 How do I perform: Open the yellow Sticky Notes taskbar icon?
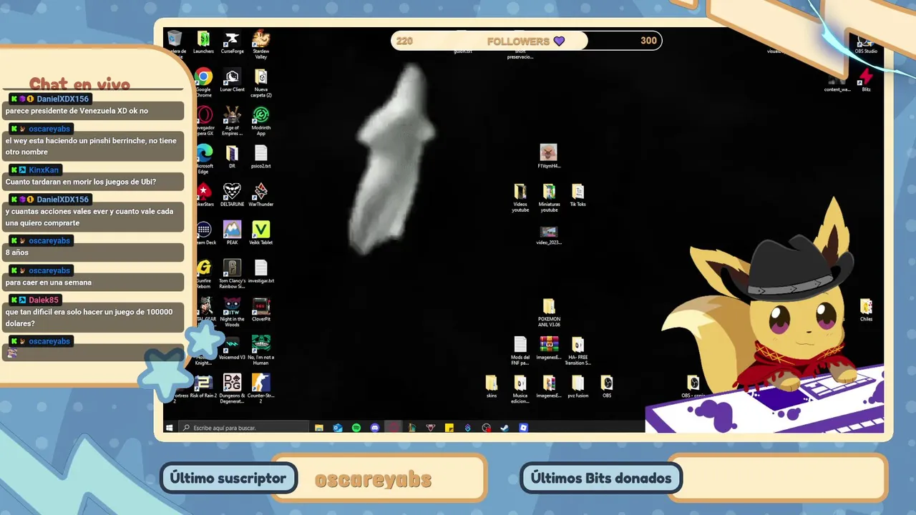tap(449, 428)
